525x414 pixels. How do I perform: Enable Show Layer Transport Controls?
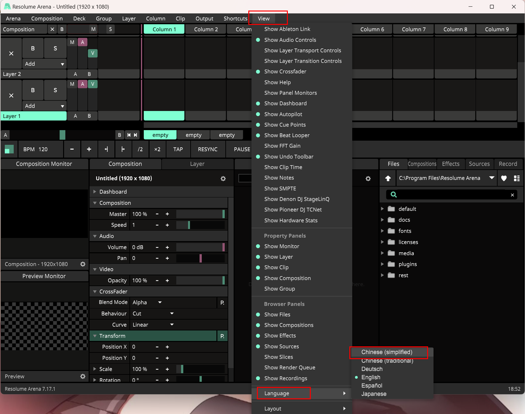coord(302,50)
